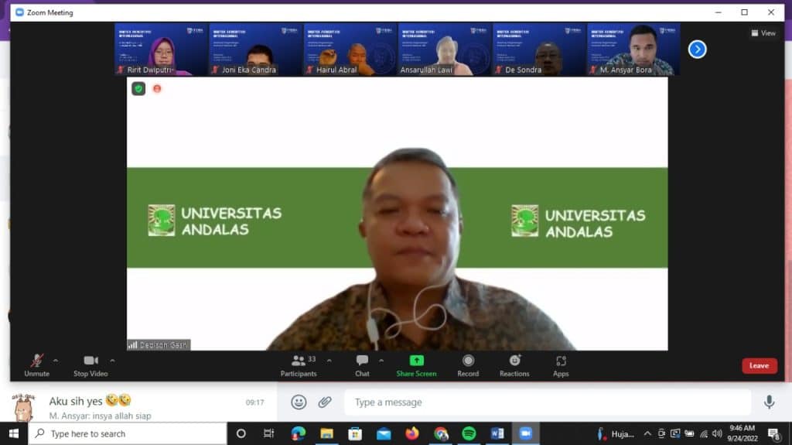Open the Aku sih yes chat
Screen dimensions: 792x445
[139, 406]
